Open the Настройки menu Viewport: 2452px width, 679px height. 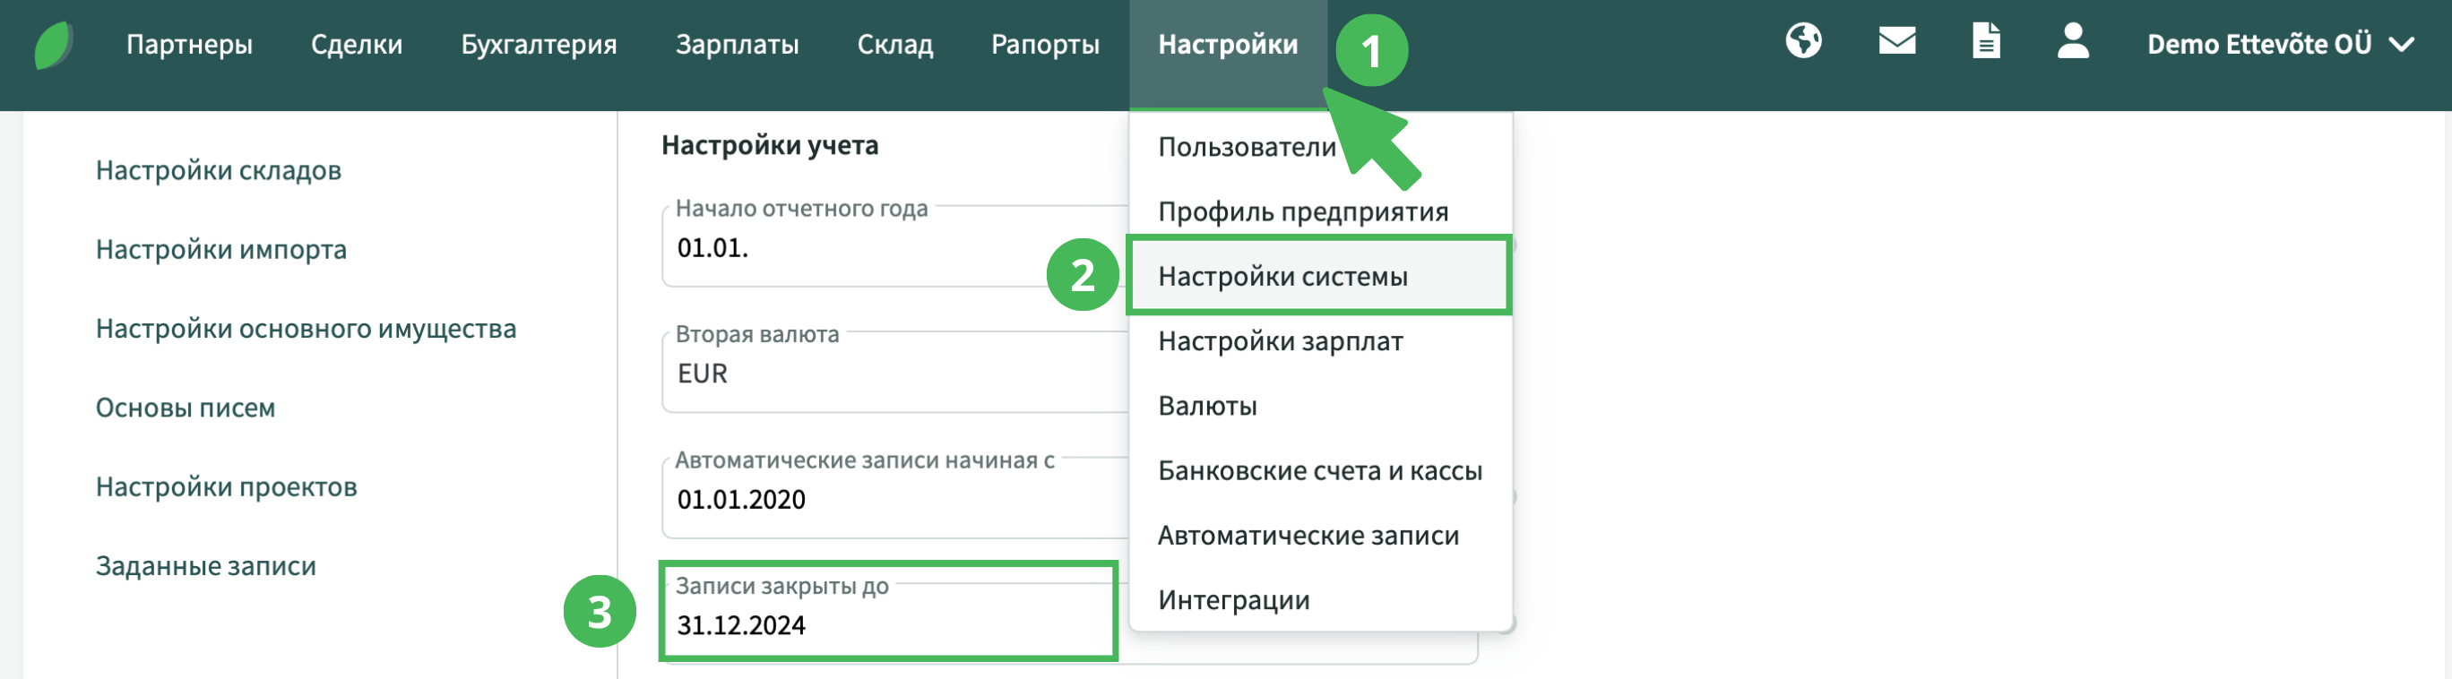coord(1227,45)
